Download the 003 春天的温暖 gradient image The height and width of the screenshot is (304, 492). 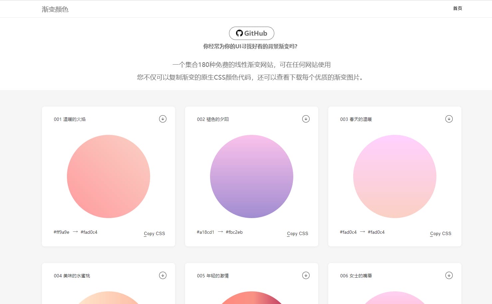click(x=449, y=119)
